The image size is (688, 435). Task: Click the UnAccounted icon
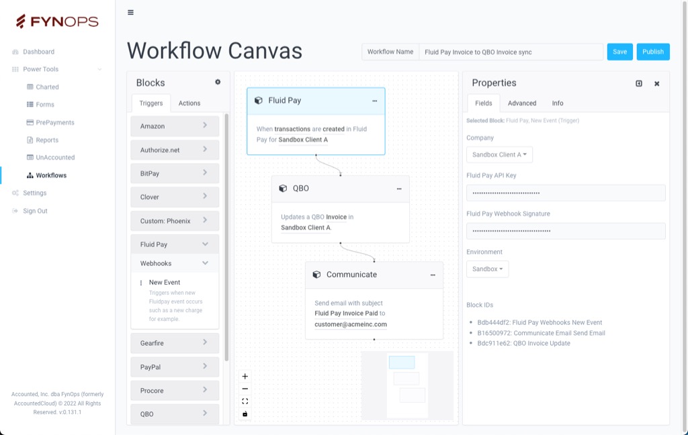[30, 158]
